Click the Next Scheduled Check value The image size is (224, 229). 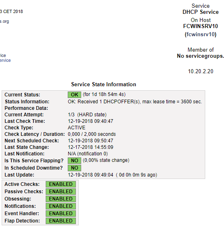coord(91,141)
